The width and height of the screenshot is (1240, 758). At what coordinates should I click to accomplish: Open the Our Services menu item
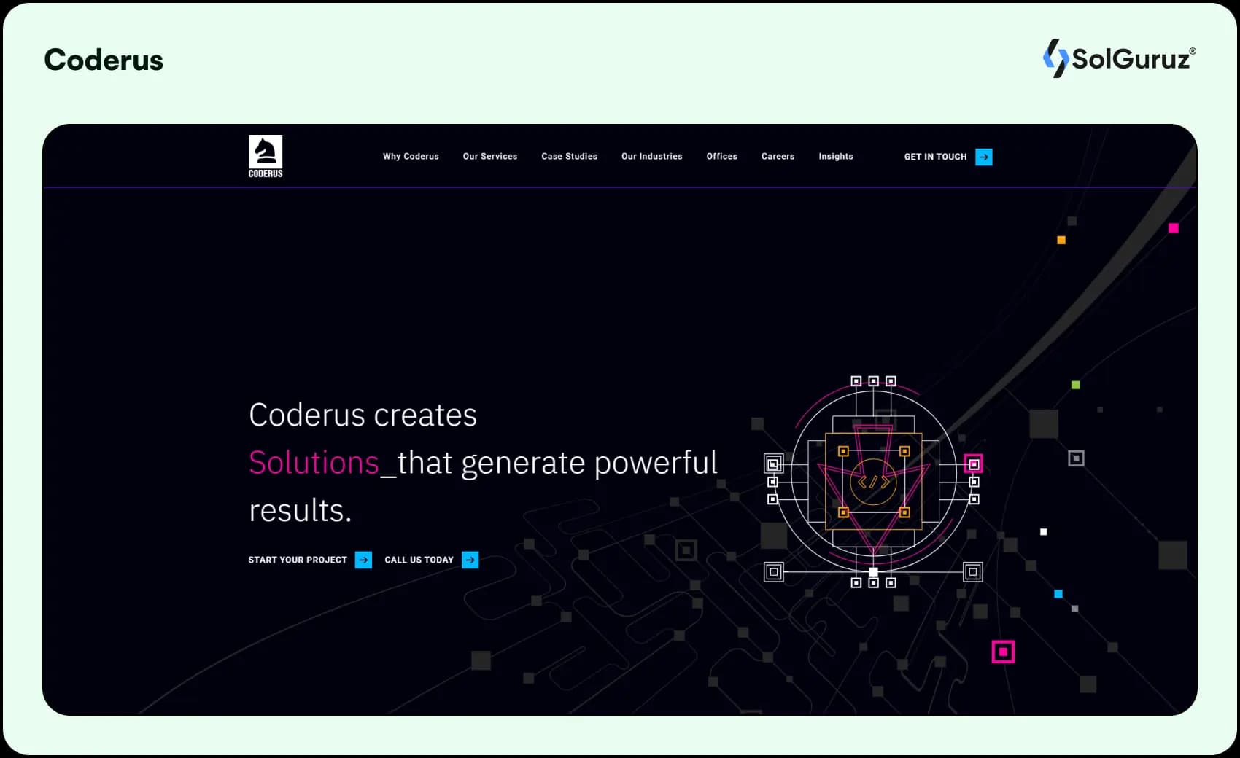[490, 157]
